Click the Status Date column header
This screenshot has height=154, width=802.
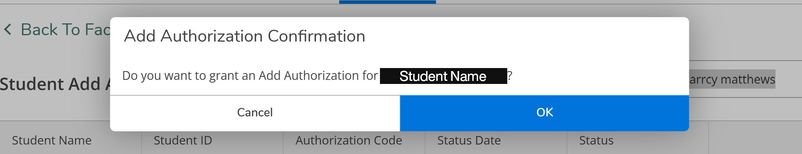469,140
